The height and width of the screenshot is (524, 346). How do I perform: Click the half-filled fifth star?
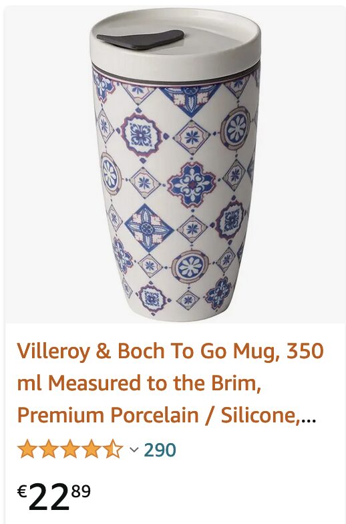click(x=114, y=449)
